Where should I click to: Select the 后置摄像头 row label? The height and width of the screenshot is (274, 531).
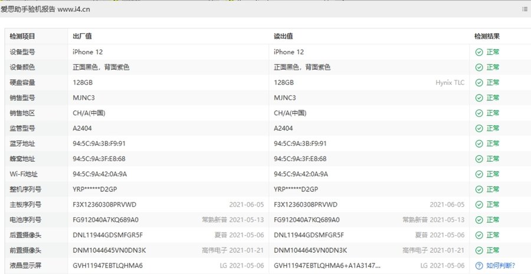pyautogui.click(x=25, y=235)
